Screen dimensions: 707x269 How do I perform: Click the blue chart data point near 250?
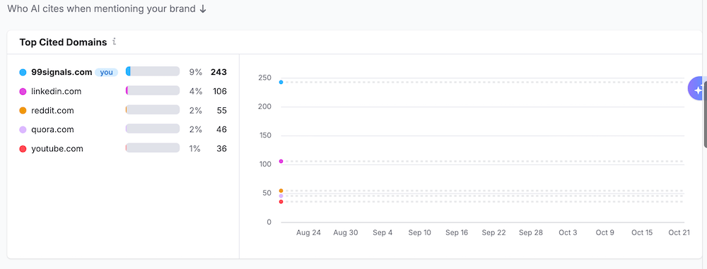coord(281,82)
